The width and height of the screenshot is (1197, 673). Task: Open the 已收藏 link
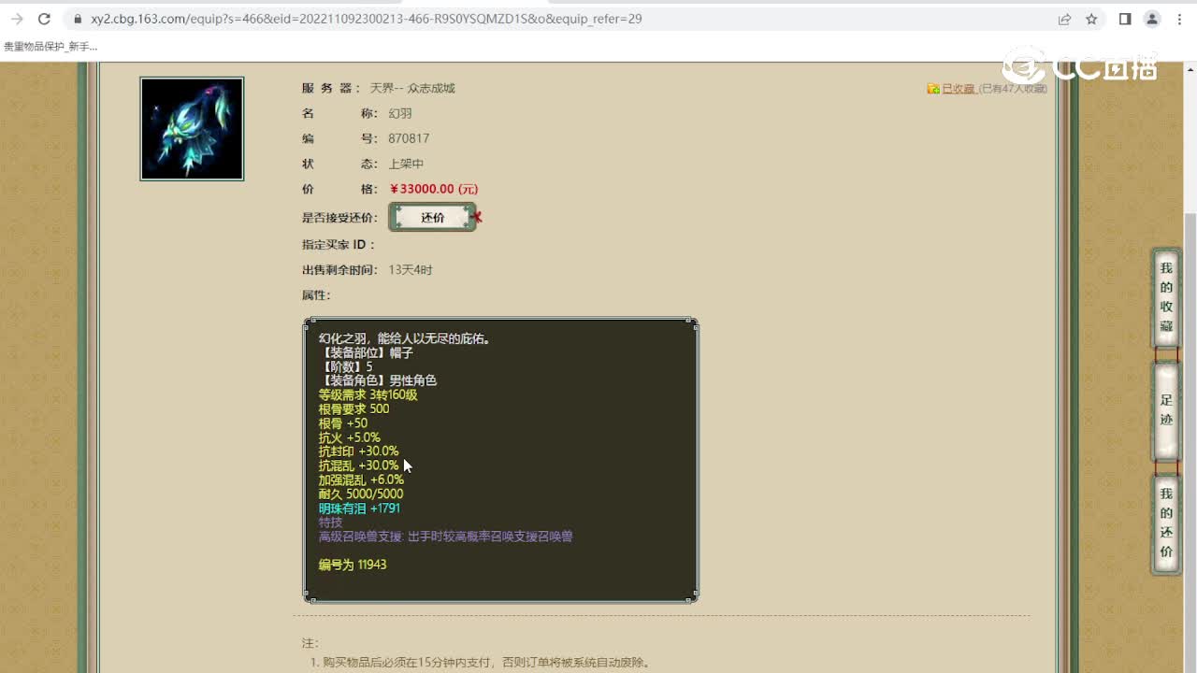pyautogui.click(x=958, y=89)
